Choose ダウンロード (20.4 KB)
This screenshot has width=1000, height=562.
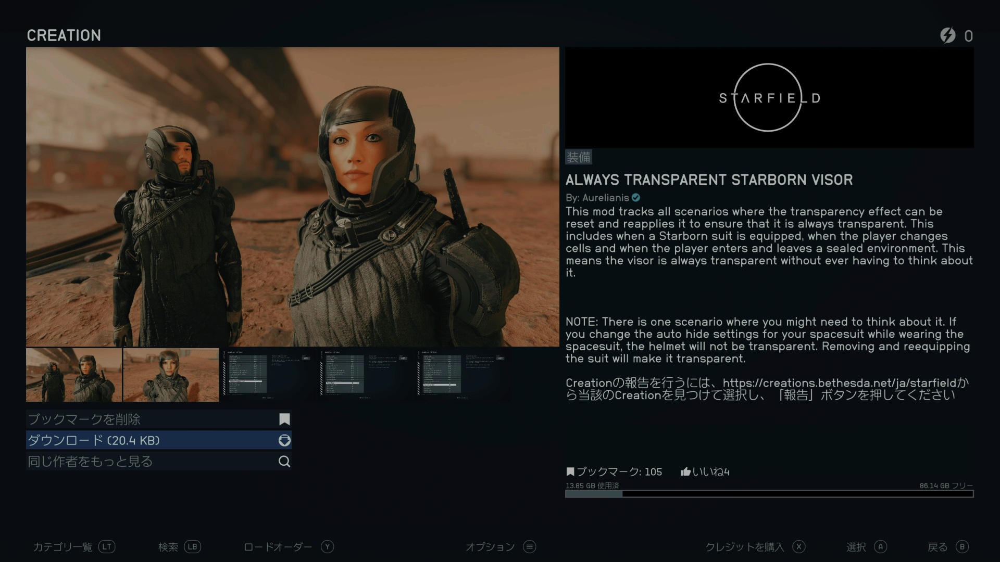tap(158, 440)
